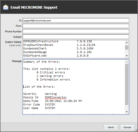Click the To field with support@micromine.com
138x132 pixels.
76,20
